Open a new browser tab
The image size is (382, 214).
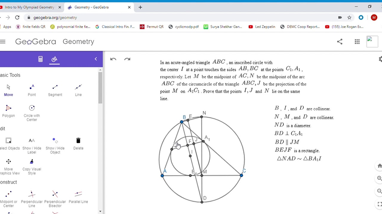coord(140,7)
